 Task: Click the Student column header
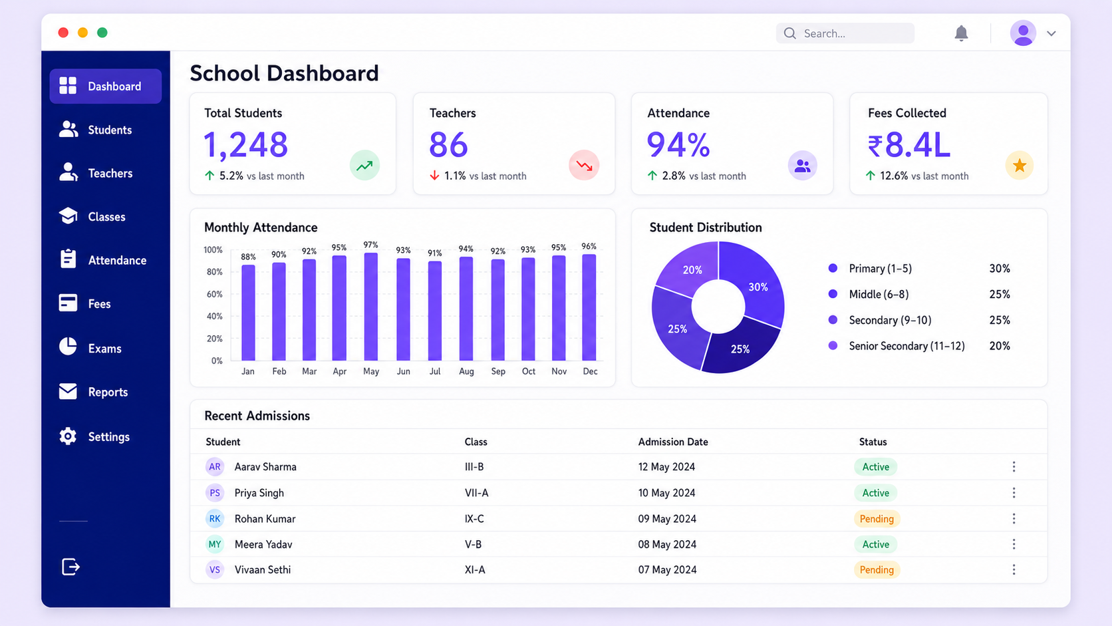pos(223,442)
